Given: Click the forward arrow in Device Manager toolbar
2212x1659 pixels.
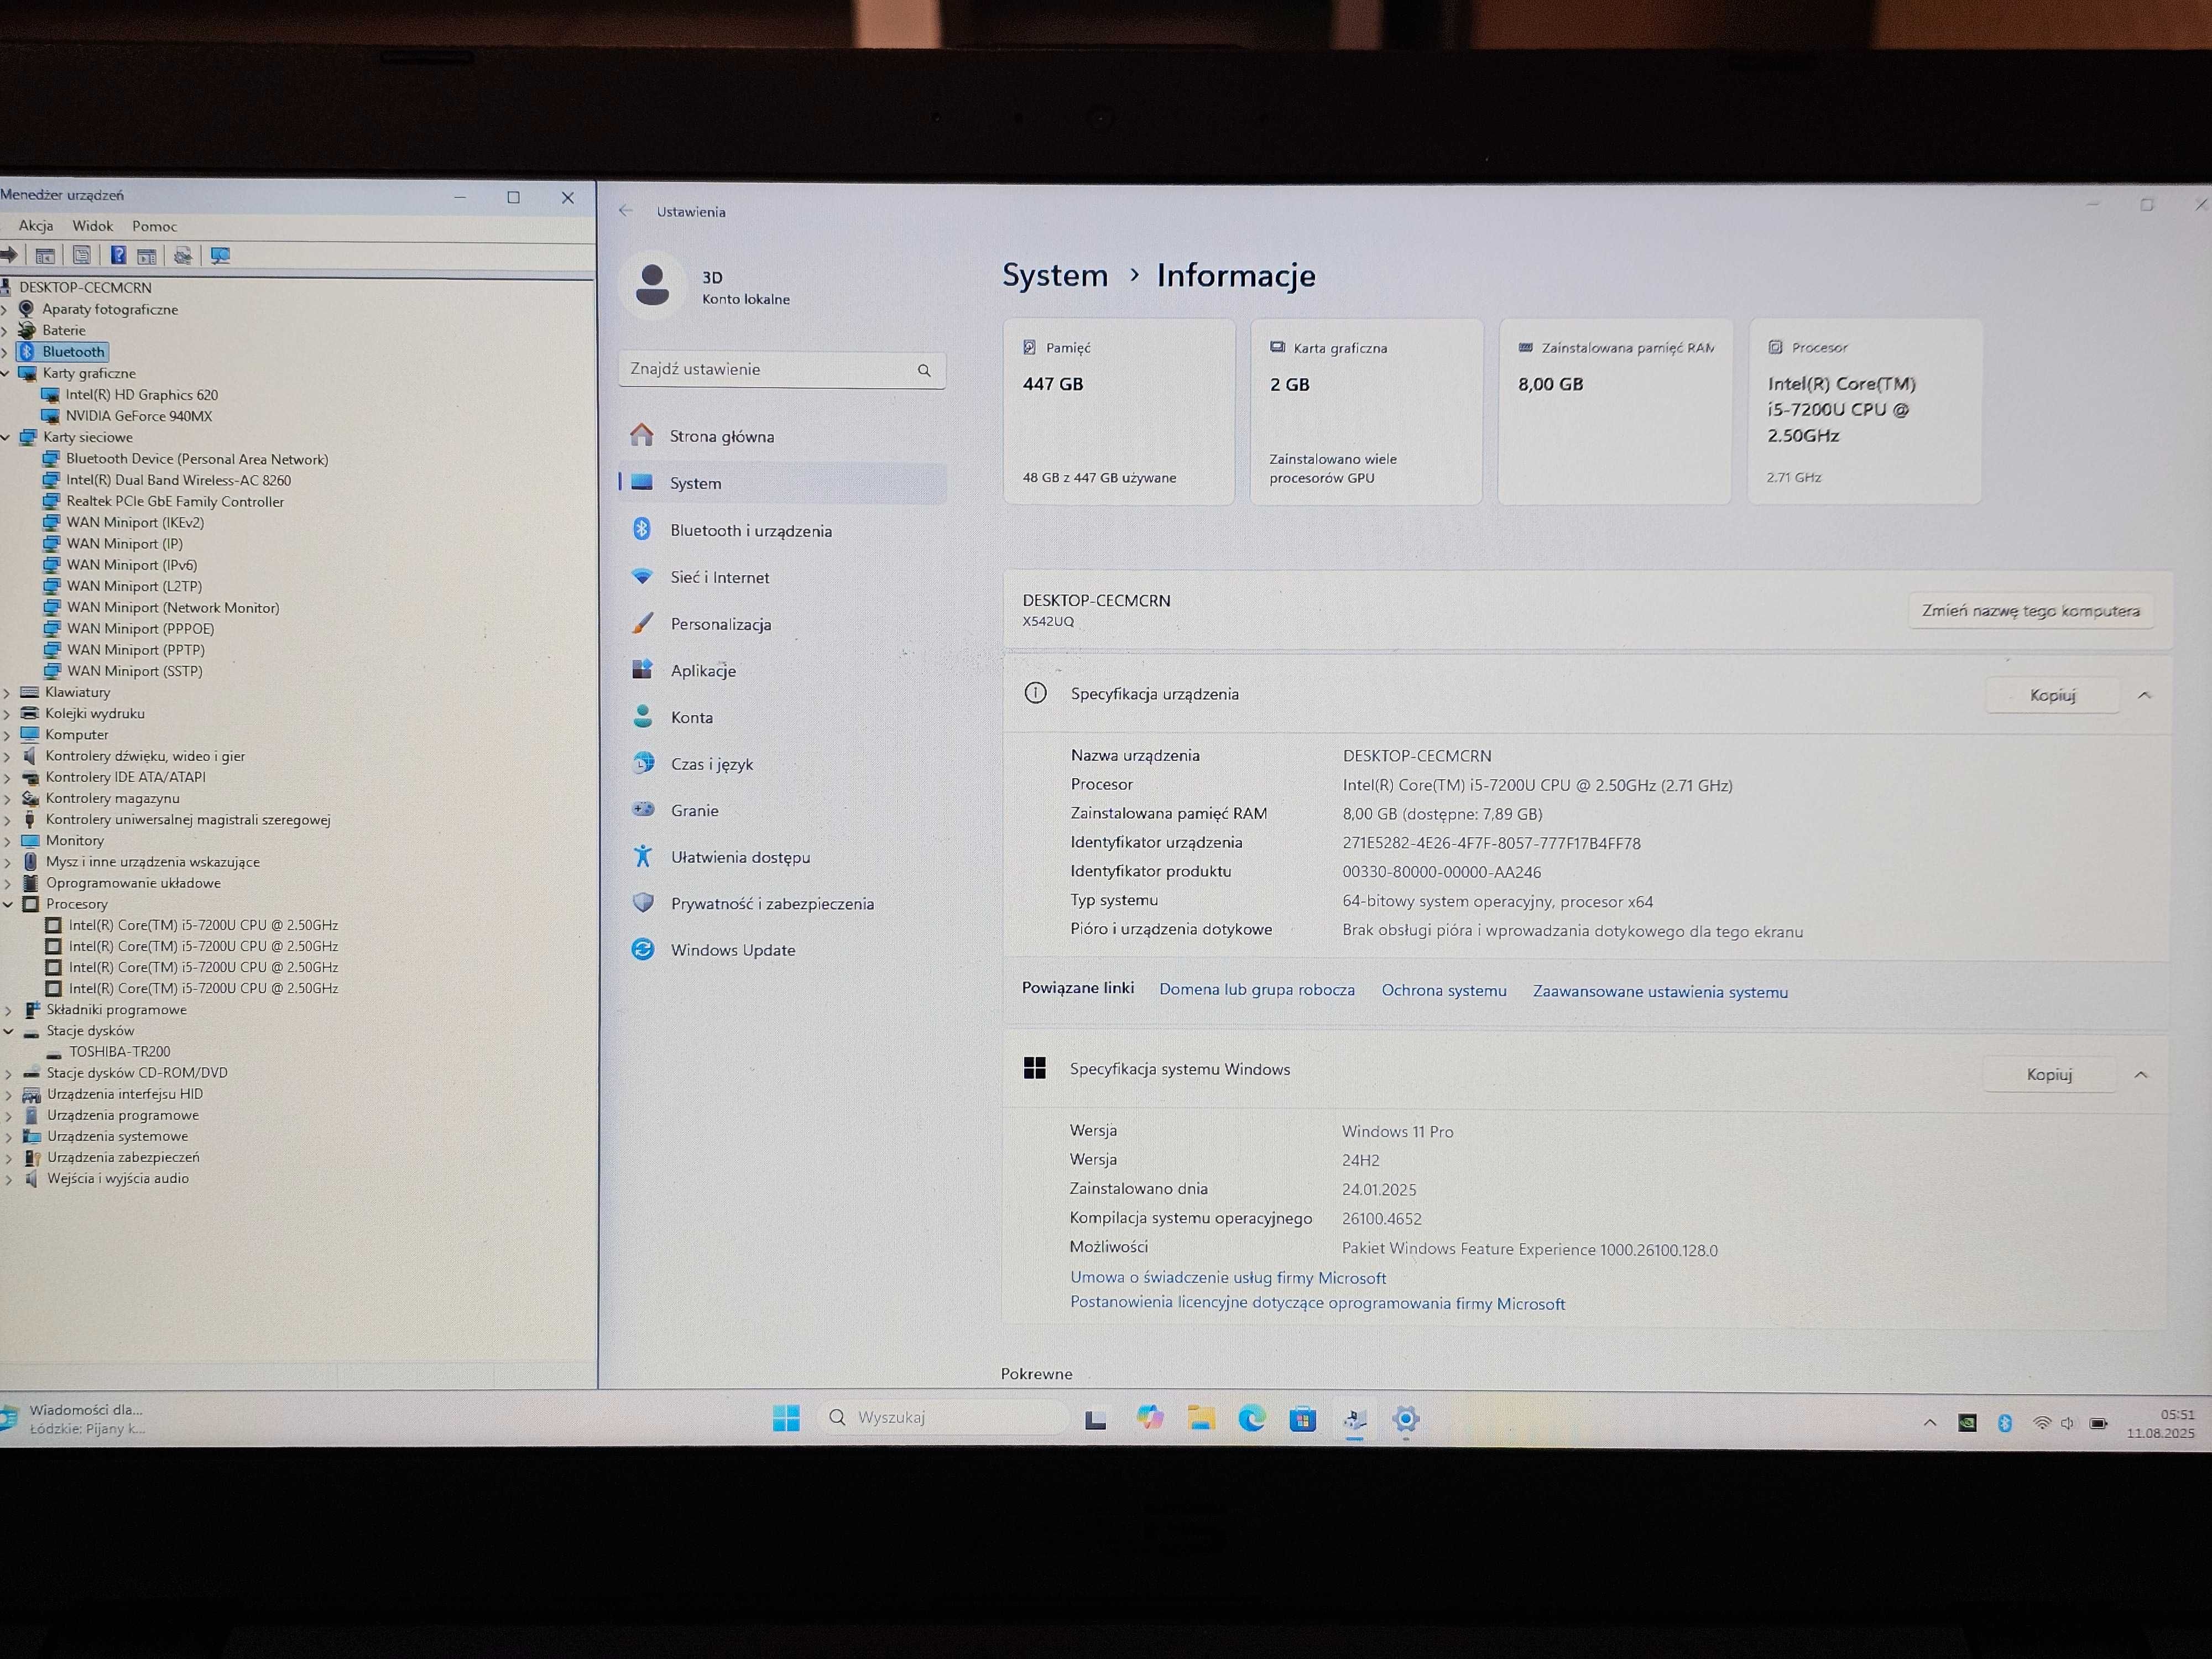Looking at the screenshot, I should tap(9, 255).
